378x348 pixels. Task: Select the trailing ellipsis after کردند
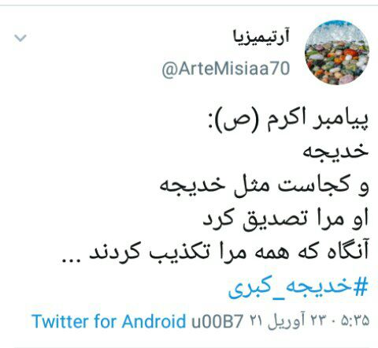70,261
